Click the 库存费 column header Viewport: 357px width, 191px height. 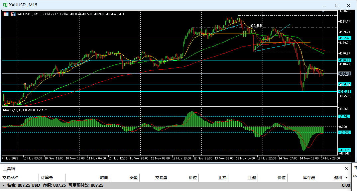click(x=309, y=178)
